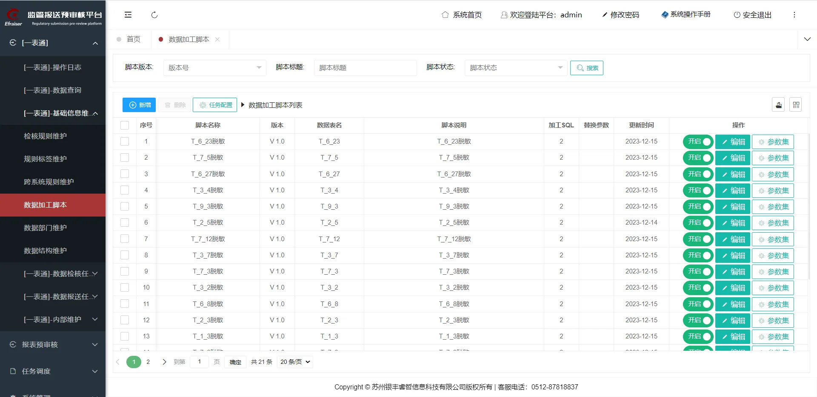This screenshot has width=817, height=397.
Task: Open the column display settings grid icon
Action: tap(796, 105)
